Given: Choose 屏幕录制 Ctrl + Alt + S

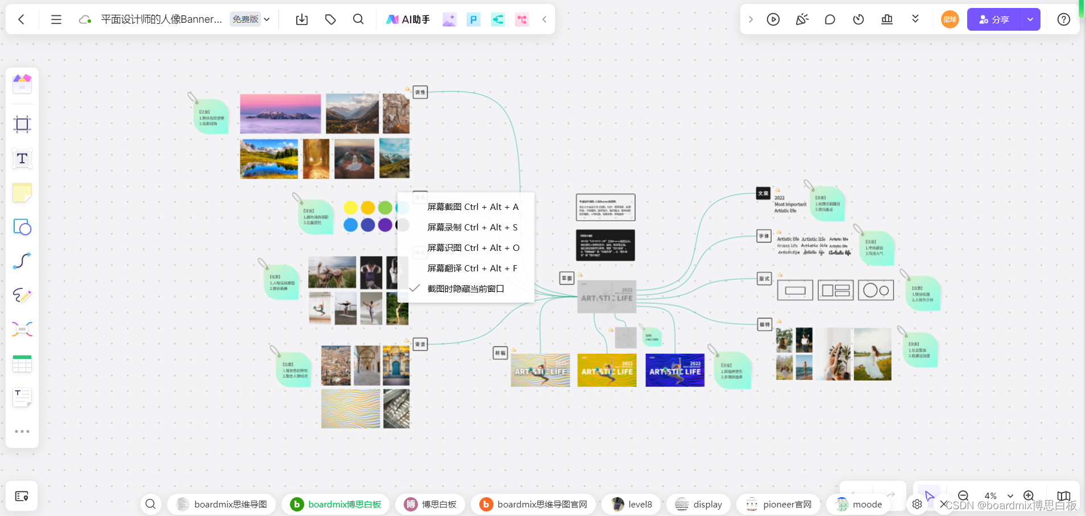Looking at the screenshot, I should pyautogui.click(x=472, y=228).
